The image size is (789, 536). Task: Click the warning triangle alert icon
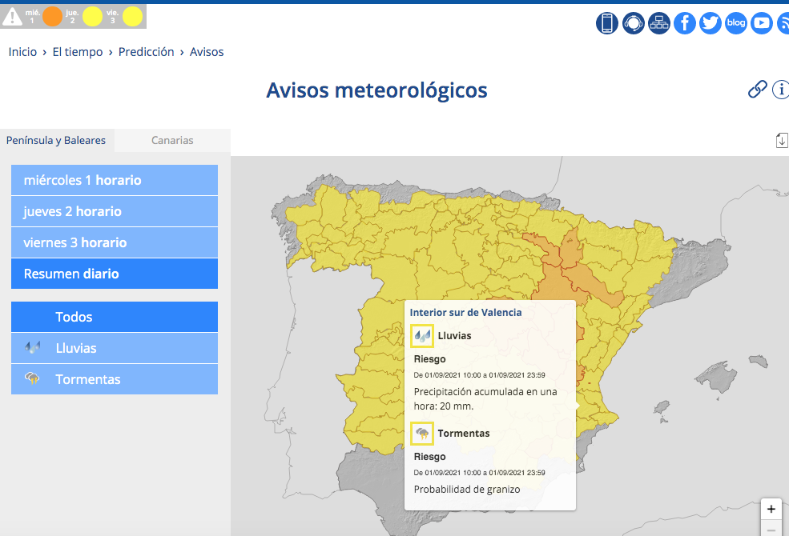point(12,17)
